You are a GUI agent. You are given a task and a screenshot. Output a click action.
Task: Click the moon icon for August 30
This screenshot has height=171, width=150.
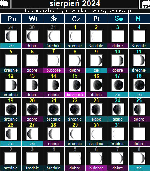[96, 134]
